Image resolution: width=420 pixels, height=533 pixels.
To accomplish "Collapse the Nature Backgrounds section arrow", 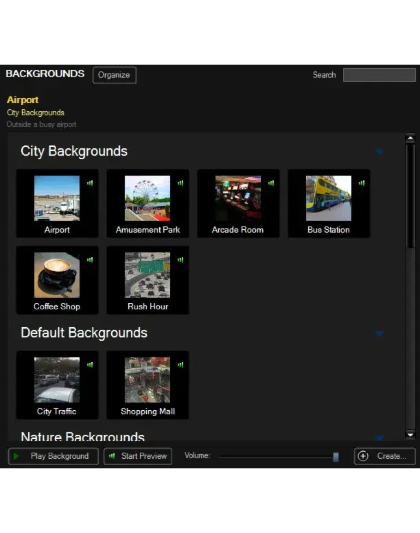I will pos(379,437).
